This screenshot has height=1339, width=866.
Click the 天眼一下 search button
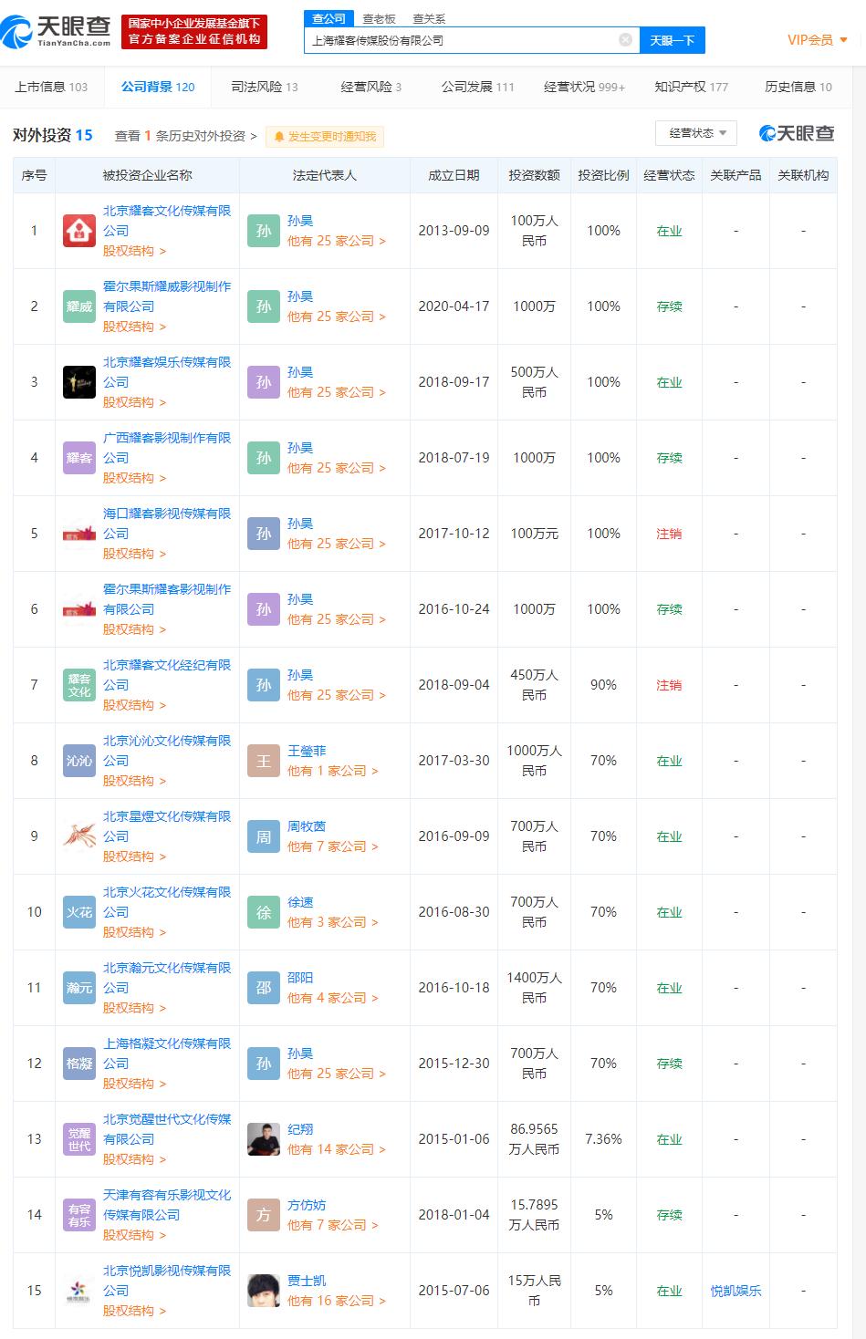click(673, 40)
